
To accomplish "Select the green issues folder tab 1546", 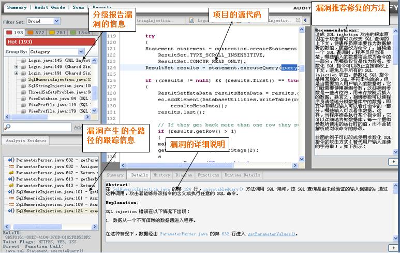I will (x=80, y=33).
